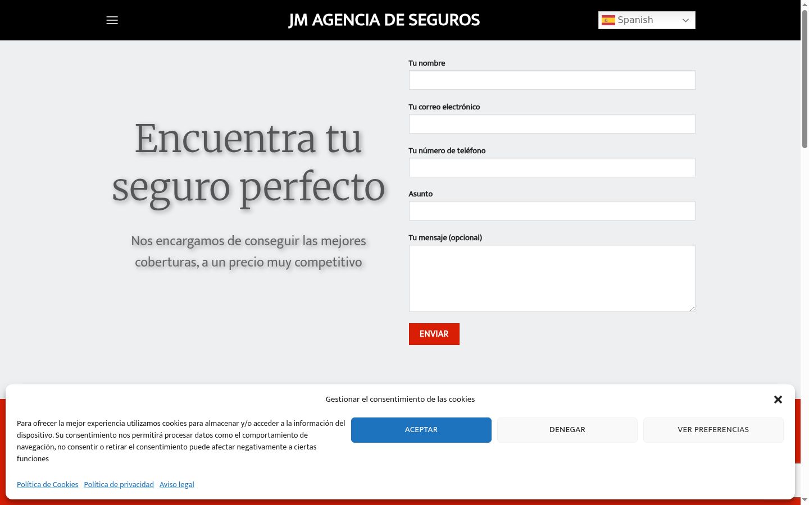809x505 pixels.
Task: Focus the Tu número de teléfono field
Action: point(552,168)
